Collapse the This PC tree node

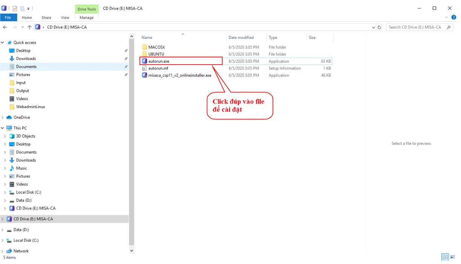(x=3, y=128)
